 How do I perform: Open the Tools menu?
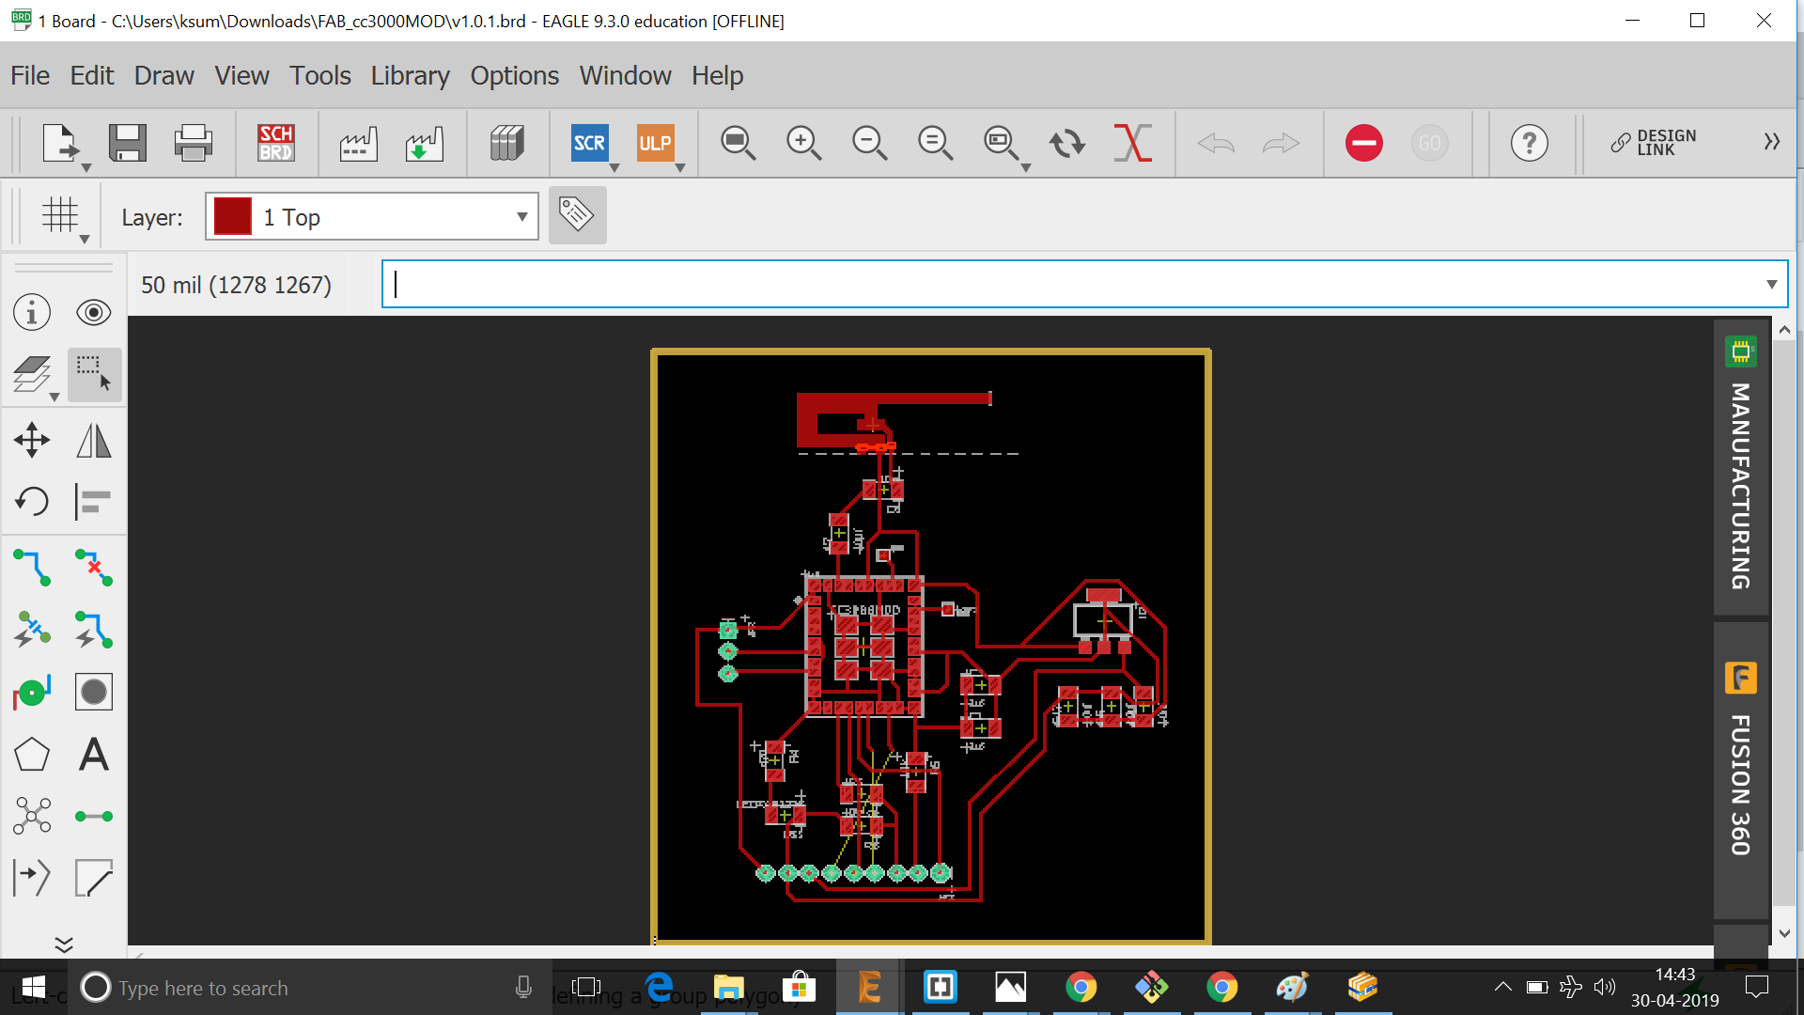pos(319,75)
